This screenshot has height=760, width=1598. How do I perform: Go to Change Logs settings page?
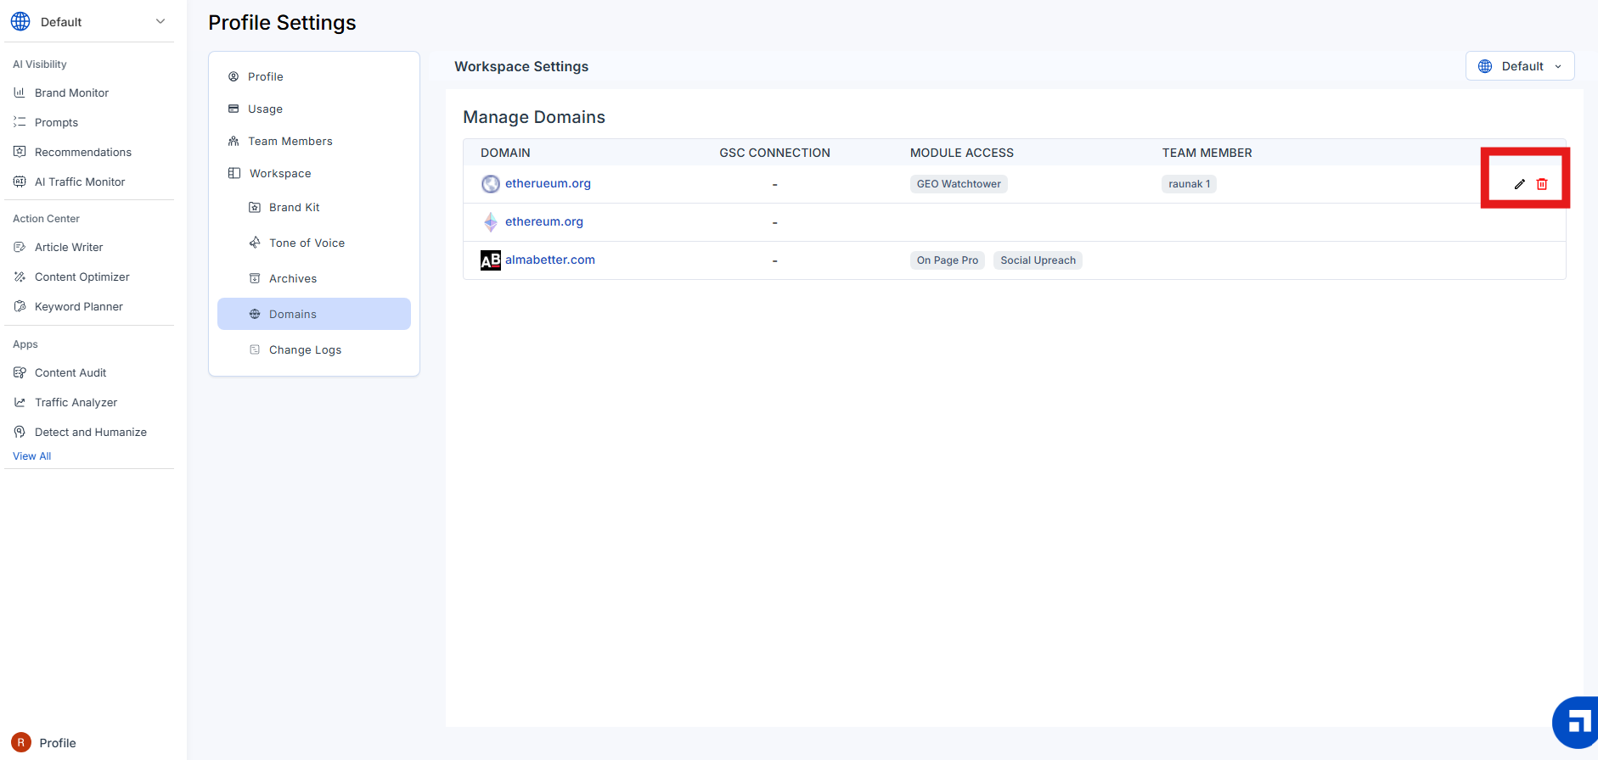305,349
